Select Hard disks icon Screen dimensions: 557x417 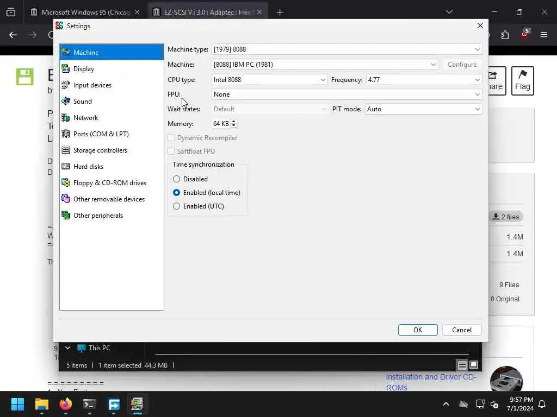66,167
